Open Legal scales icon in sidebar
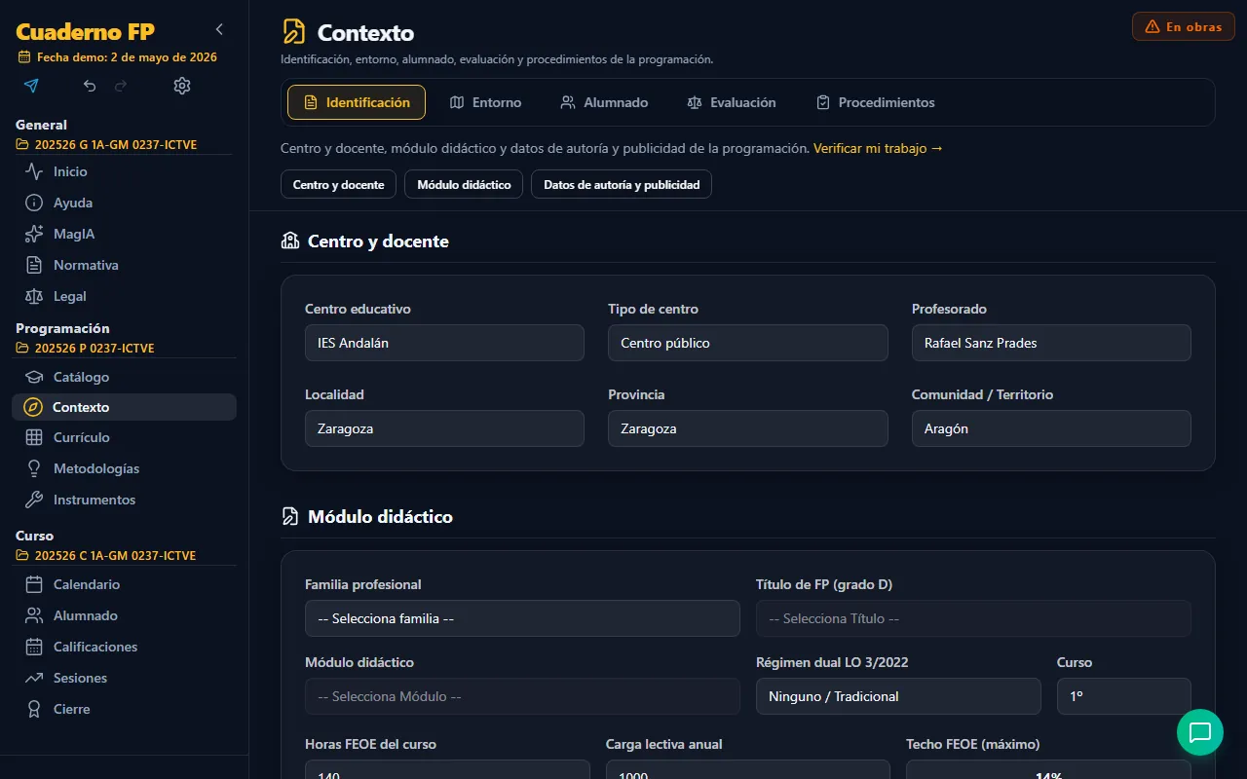1247x779 pixels. point(34,296)
